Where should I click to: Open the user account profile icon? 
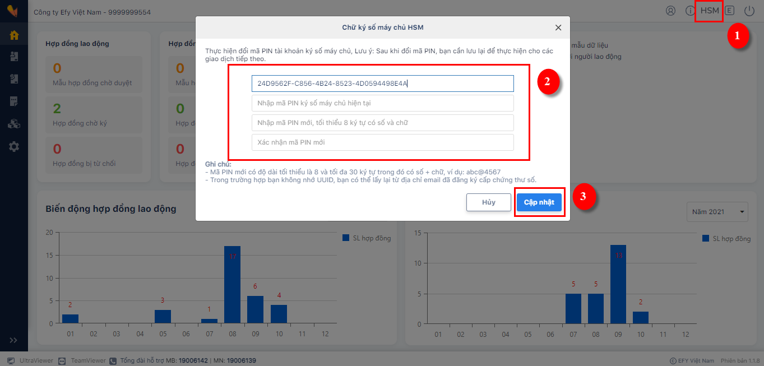[670, 11]
